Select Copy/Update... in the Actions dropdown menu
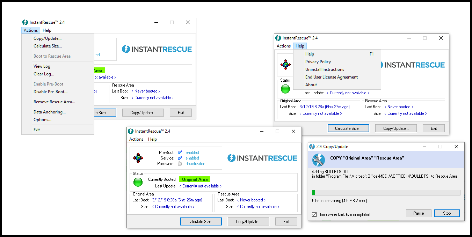The width and height of the screenshot is (472, 237). (x=48, y=38)
